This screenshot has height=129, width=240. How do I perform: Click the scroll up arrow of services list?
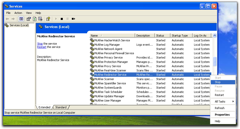[x=215, y=36]
